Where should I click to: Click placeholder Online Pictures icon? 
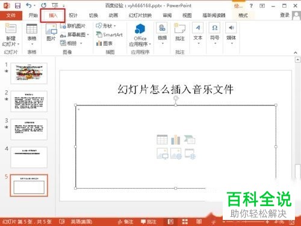(176, 154)
